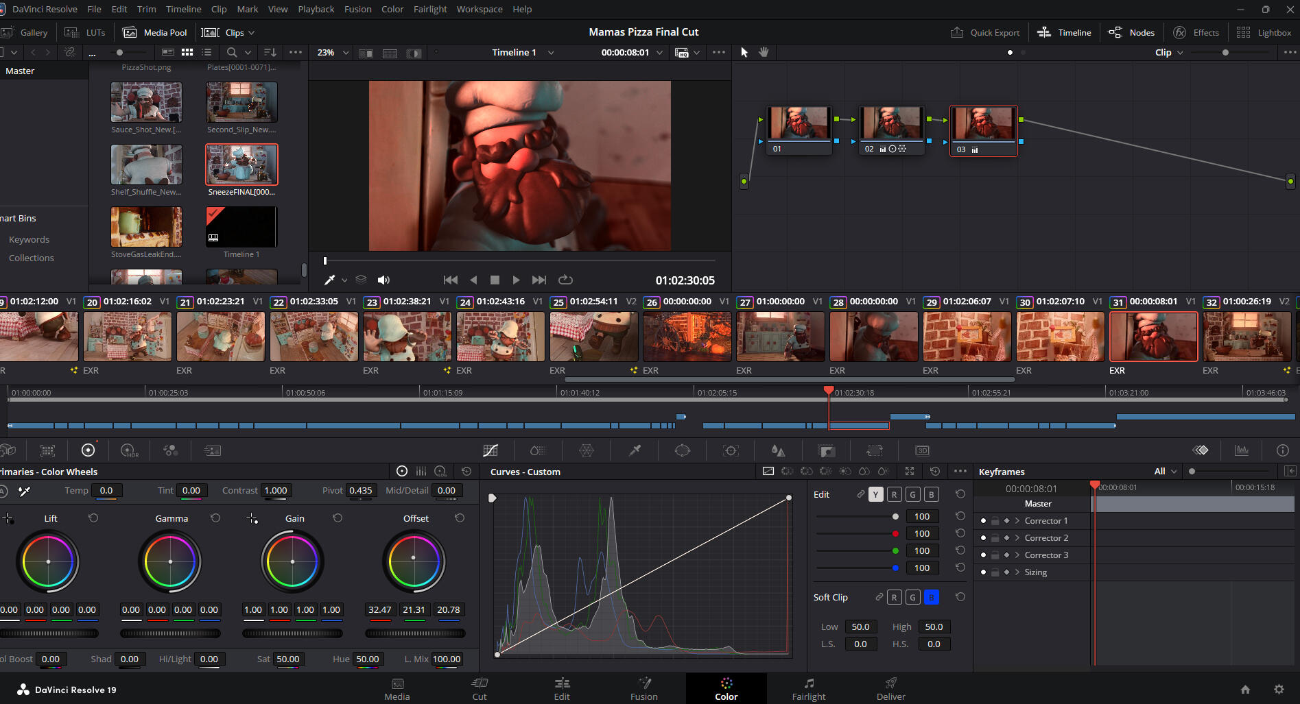Select the hand pan tool in node editor
Image resolution: width=1300 pixels, height=704 pixels.
764,52
